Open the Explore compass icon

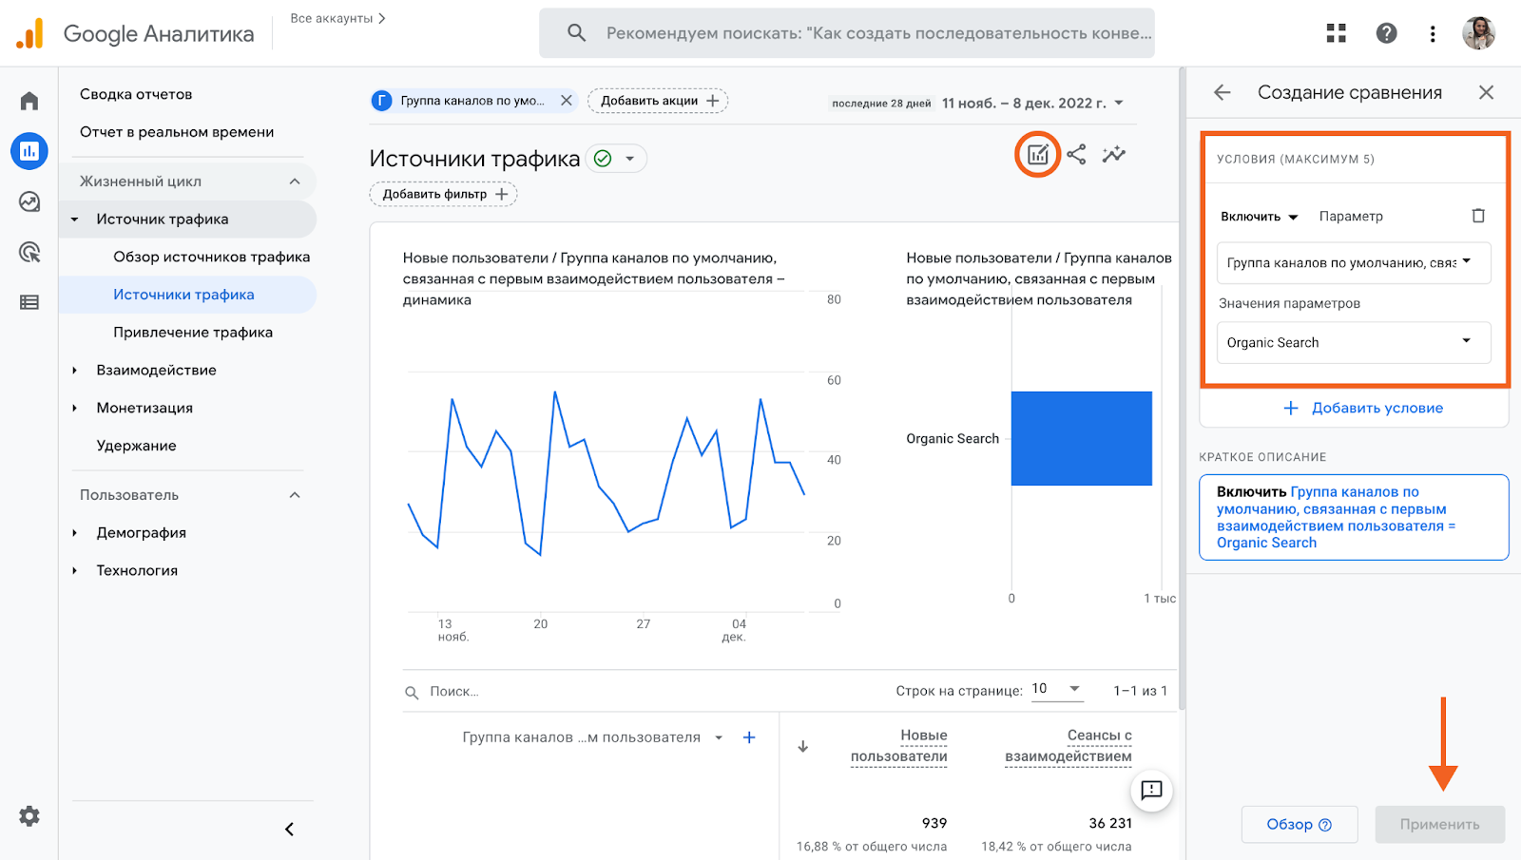point(29,201)
